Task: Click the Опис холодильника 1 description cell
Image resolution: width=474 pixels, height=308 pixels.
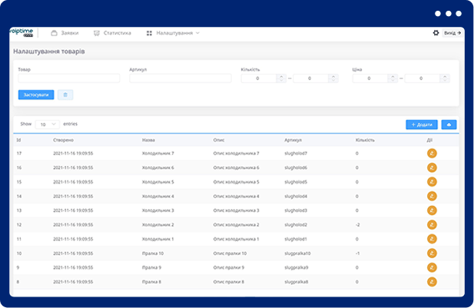Action: tap(236, 239)
